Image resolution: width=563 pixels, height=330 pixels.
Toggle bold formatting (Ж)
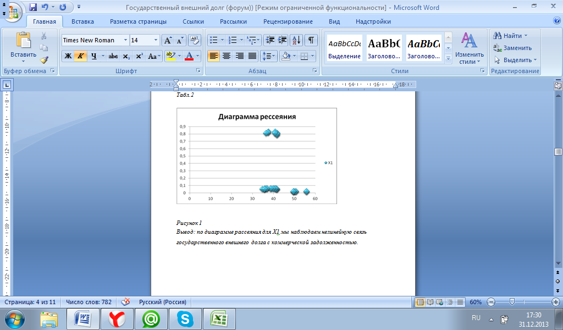[x=68, y=56]
